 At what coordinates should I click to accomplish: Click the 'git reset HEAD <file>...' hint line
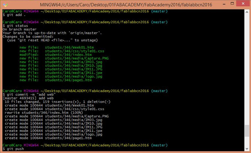[x=52, y=40]
